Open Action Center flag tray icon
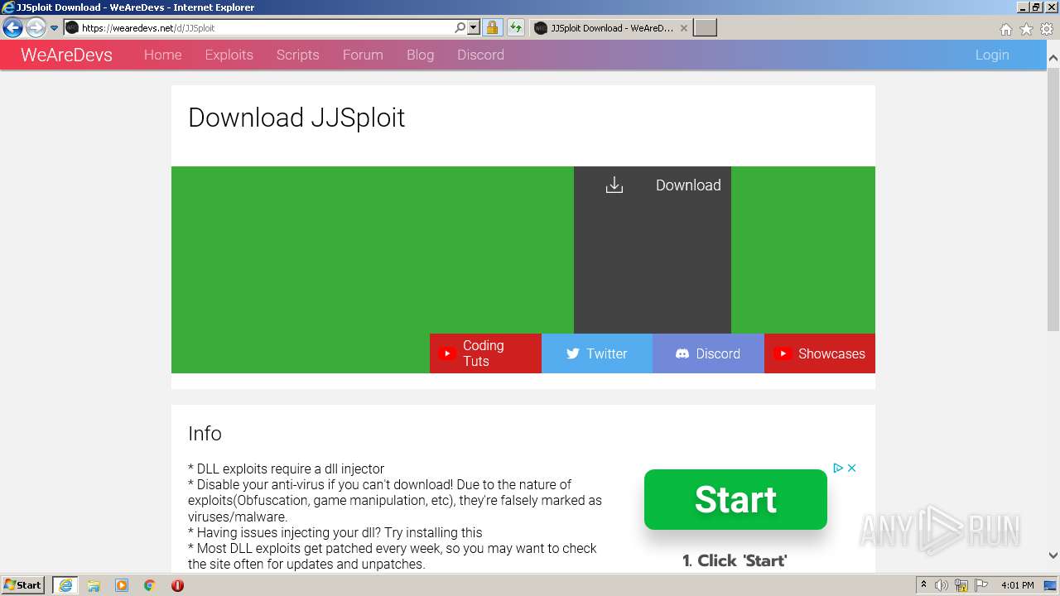This screenshot has height=596, width=1060. (x=981, y=585)
